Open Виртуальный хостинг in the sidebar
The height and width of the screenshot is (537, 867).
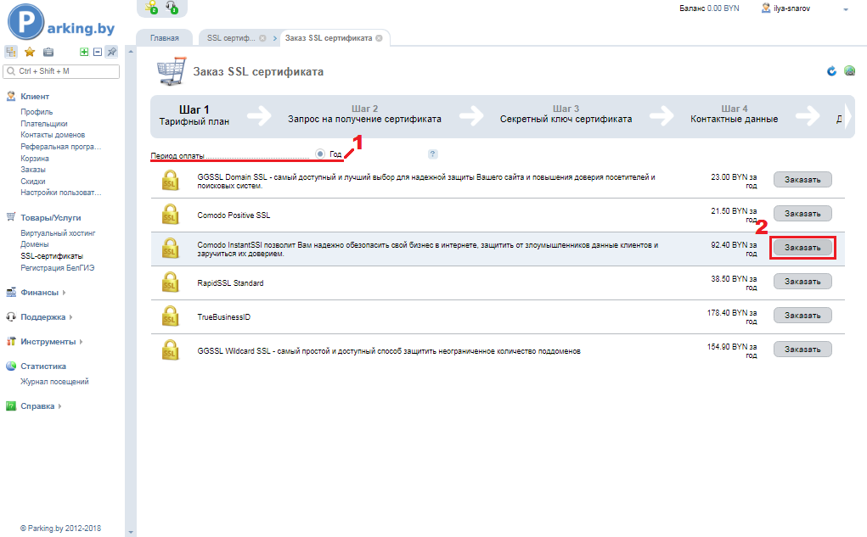(x=58, y=233)
